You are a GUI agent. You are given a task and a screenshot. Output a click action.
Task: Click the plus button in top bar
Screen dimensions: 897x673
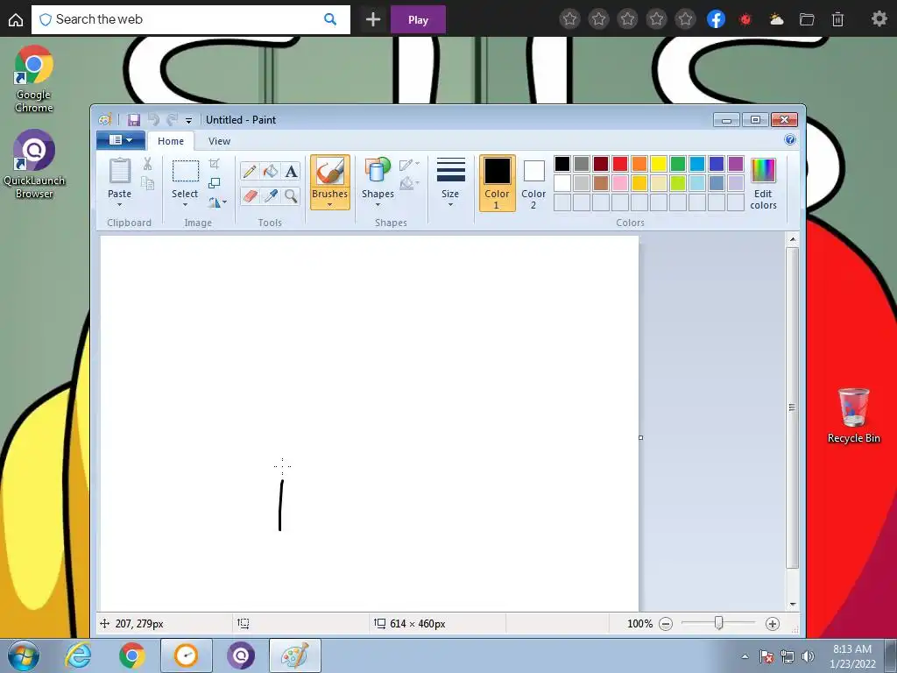(373, 19)
